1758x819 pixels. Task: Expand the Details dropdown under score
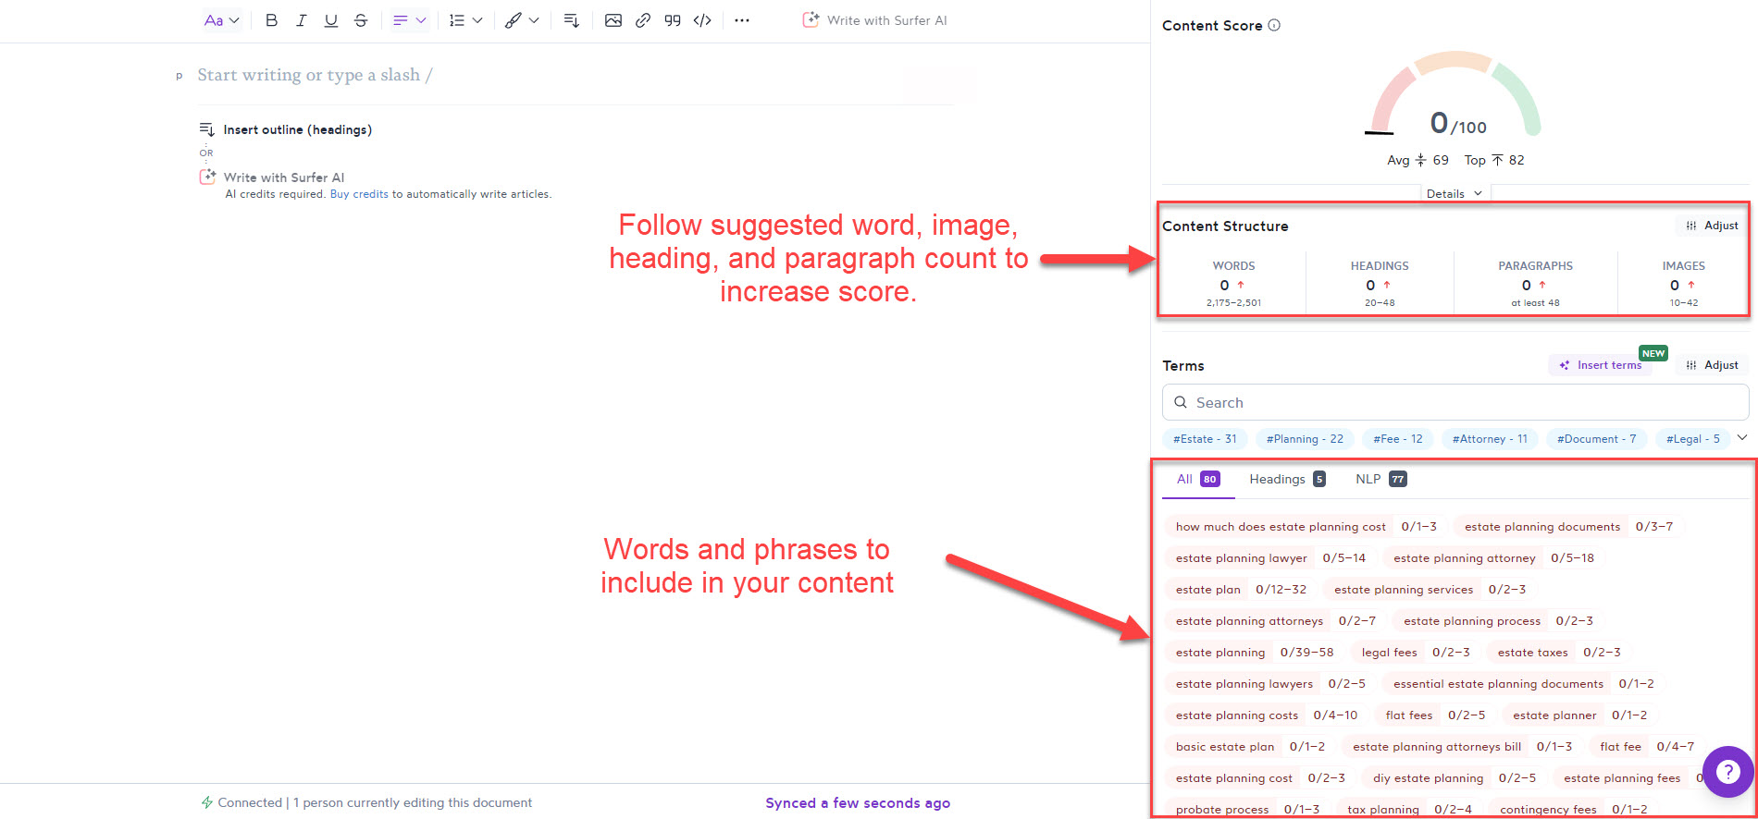pos(1455,193)
